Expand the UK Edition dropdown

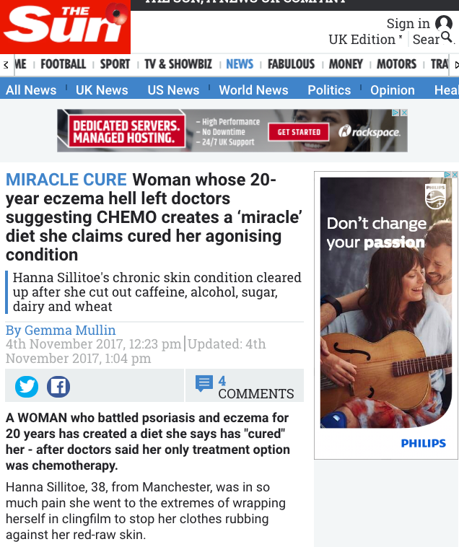(365, 40)
